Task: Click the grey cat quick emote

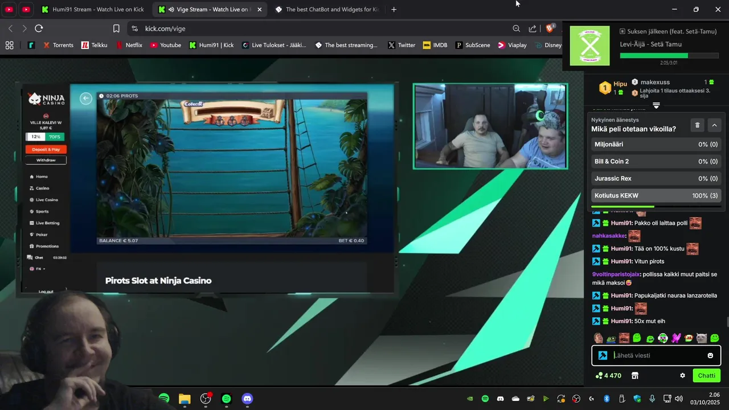Action: (x=702, y=338)
